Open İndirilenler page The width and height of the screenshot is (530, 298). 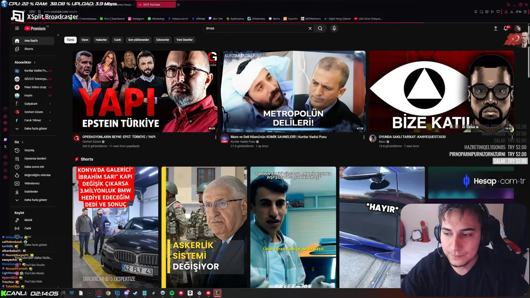pyautogui.click(x=33, y=192)
